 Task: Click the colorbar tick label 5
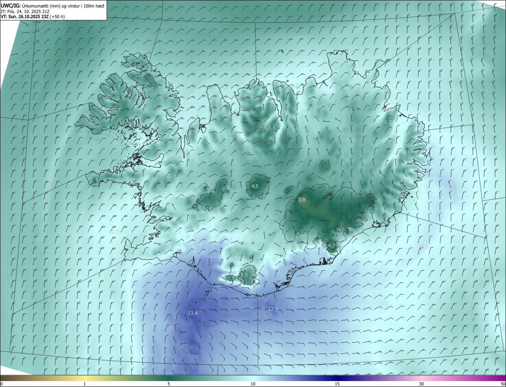[x=169, y=384]
